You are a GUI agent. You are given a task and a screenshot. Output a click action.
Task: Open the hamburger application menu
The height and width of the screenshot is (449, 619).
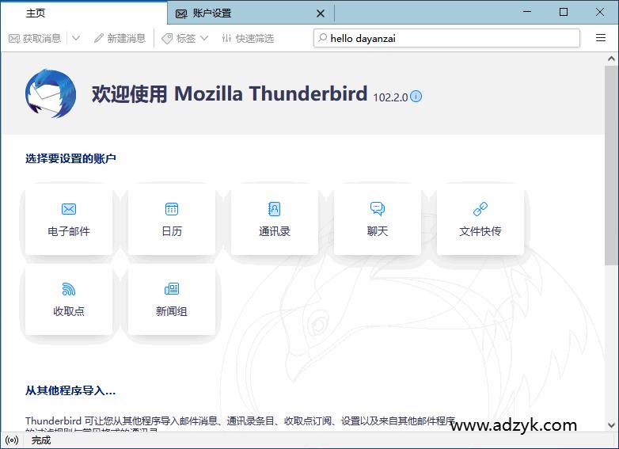pos(601,38)
